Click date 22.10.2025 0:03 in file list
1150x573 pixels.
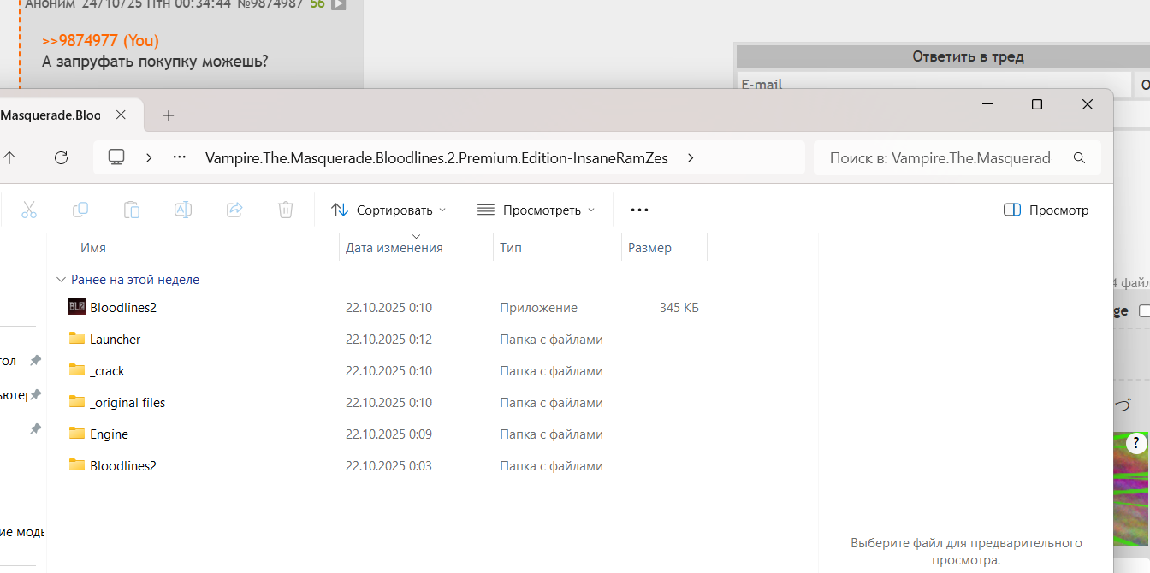click(x=388, y=466)
